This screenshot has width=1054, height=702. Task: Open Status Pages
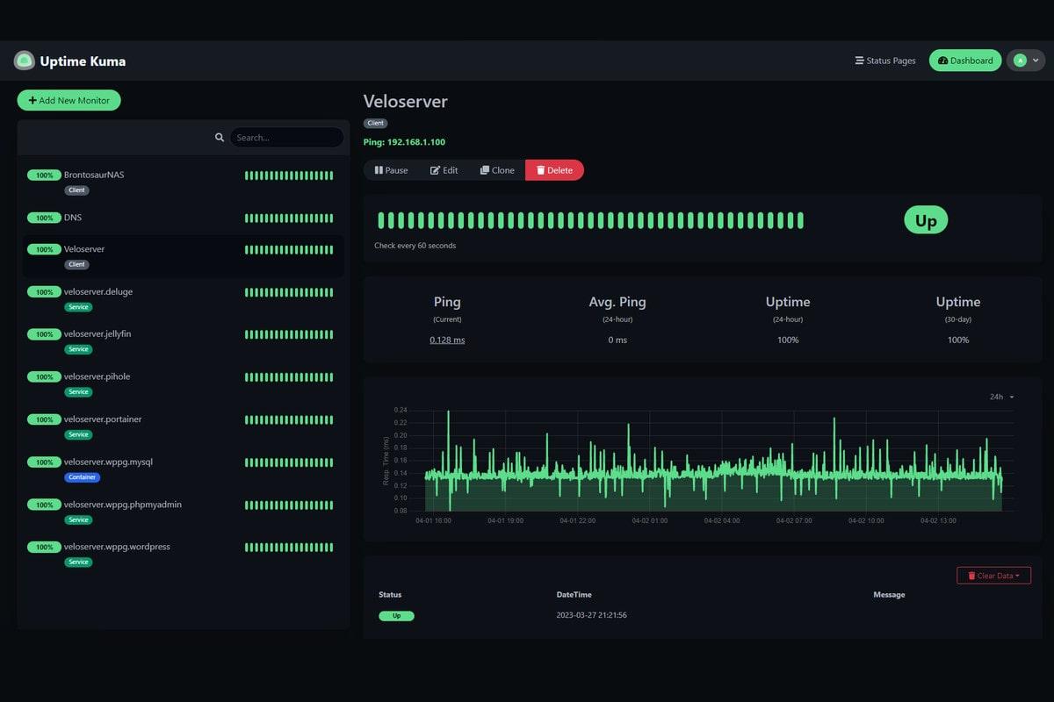pos(885,61)
